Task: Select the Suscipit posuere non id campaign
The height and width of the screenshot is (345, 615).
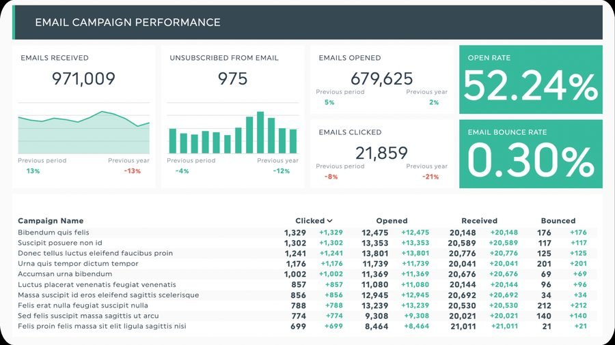Action: [307, 243]
